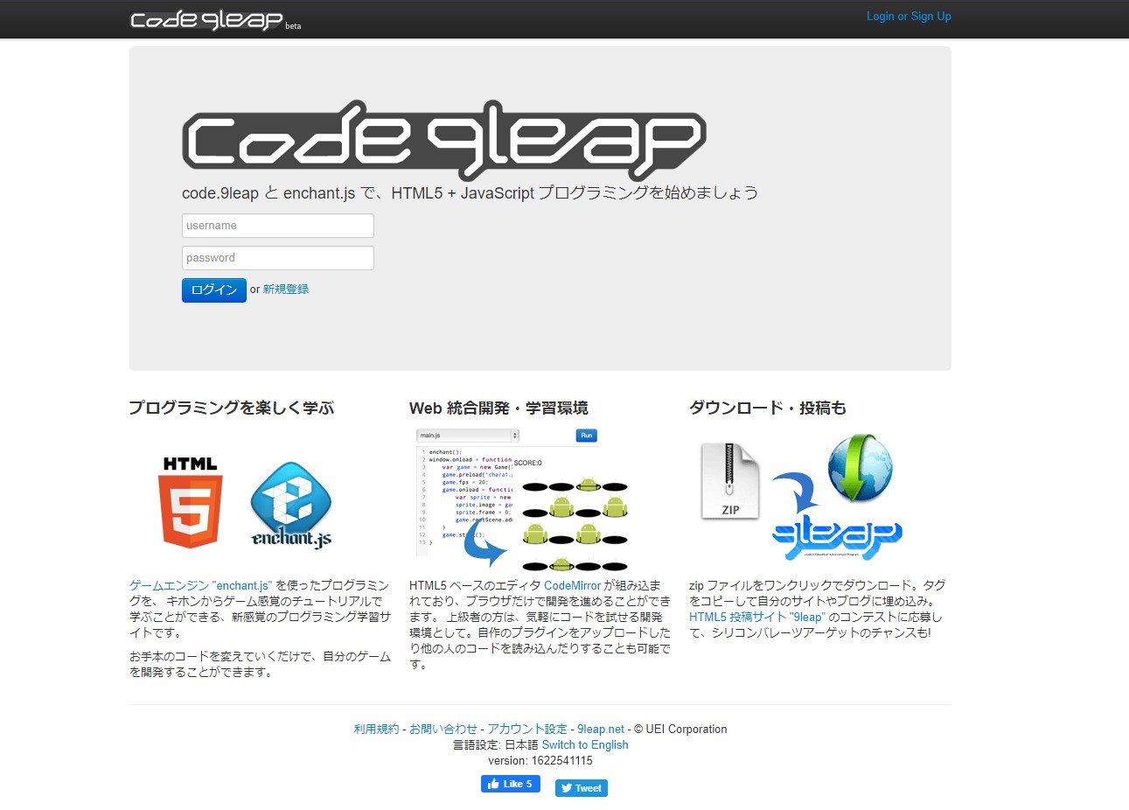This screenshot has width=1129, height=810.
Task: Click the プログラミングを楽しく学ぶ heading
Action: pos(232,408)
